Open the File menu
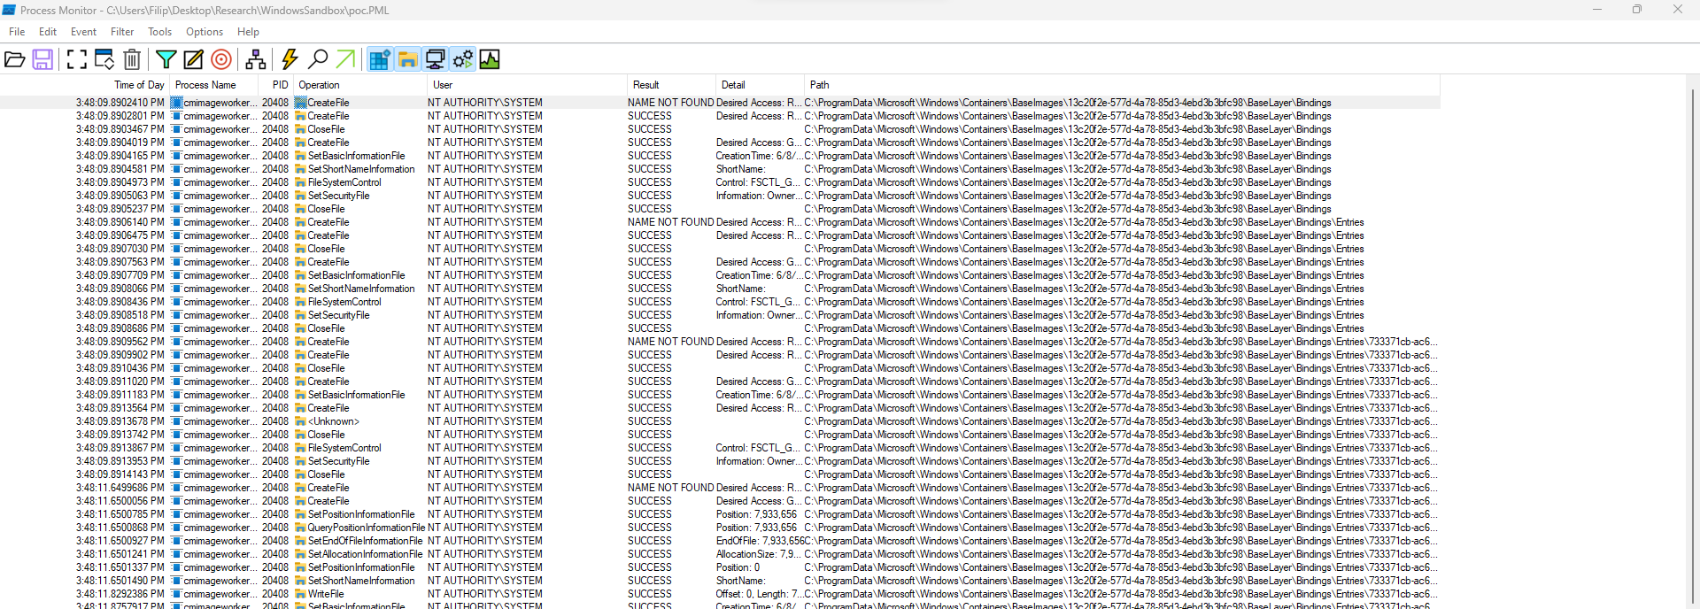Image resolution: width=1700 pixels, height=609 pixels. [17, 32]
